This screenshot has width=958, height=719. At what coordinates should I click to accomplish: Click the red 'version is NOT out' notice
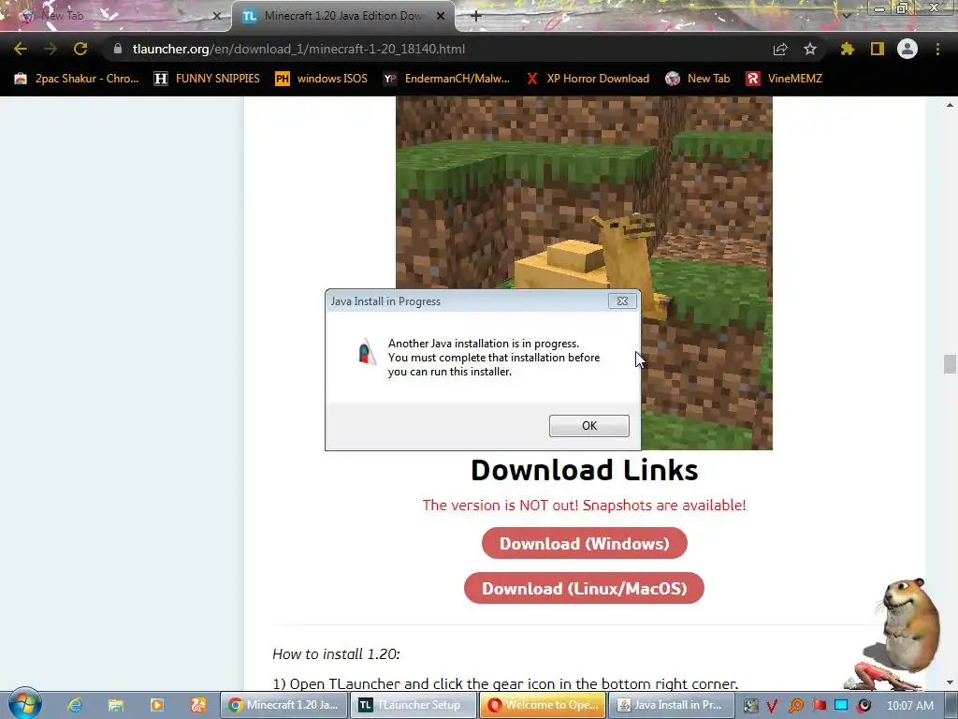(584, 505)
